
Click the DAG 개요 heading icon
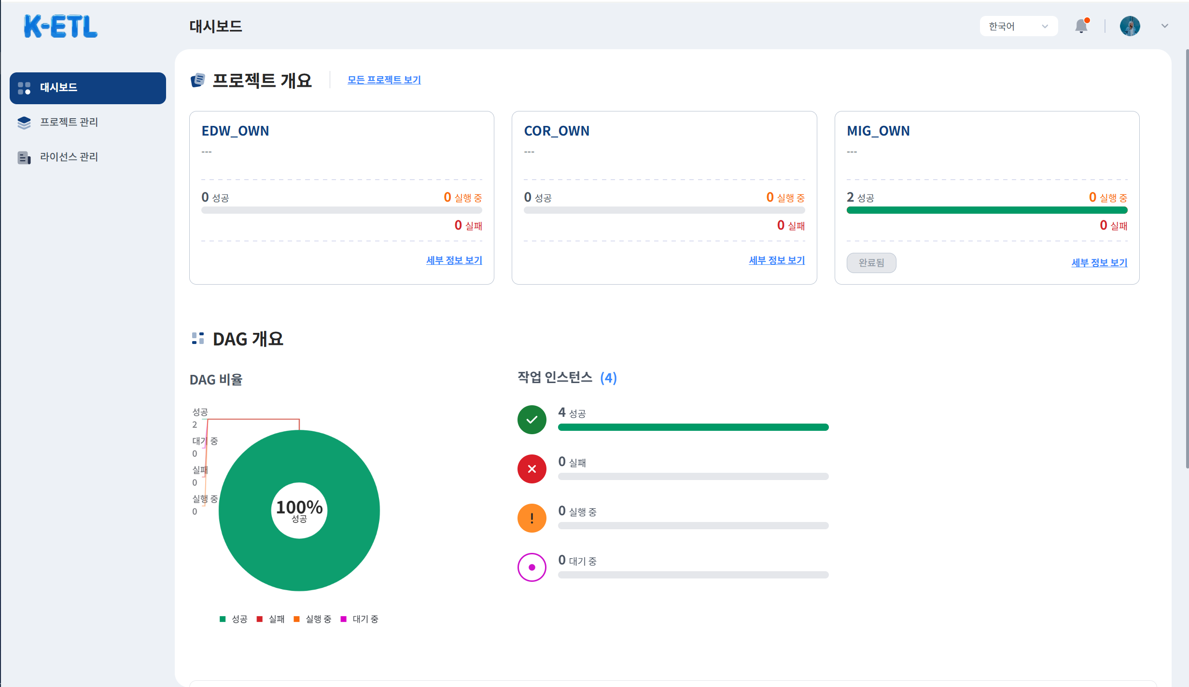point(198,338)
